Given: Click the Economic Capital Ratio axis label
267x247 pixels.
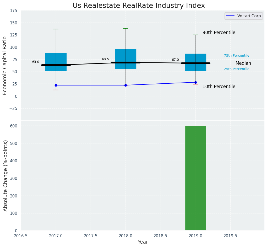Looking at the screenshot, I should tap(5, 66).
